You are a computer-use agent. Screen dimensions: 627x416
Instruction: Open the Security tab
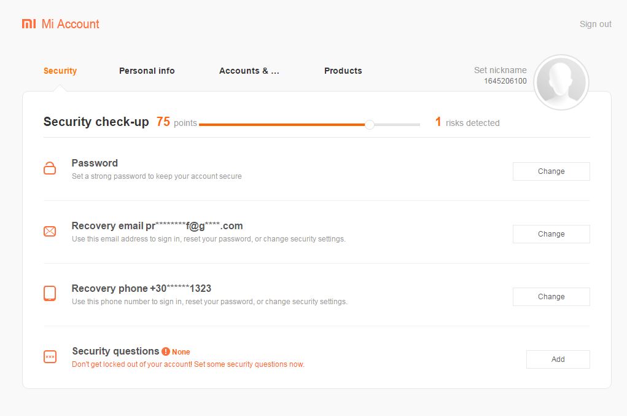60,71
